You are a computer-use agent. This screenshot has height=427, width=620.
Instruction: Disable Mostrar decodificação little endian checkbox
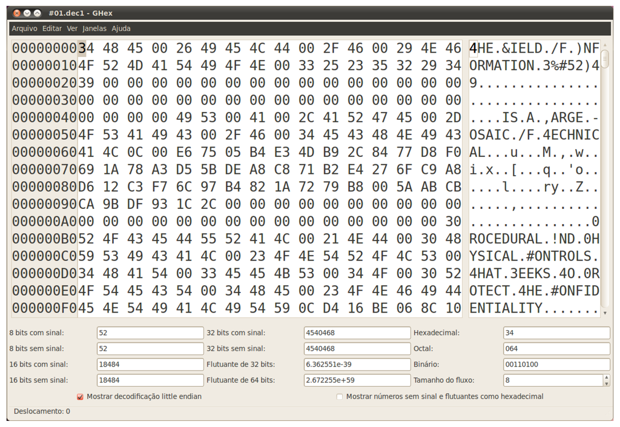tap(80, 397)
